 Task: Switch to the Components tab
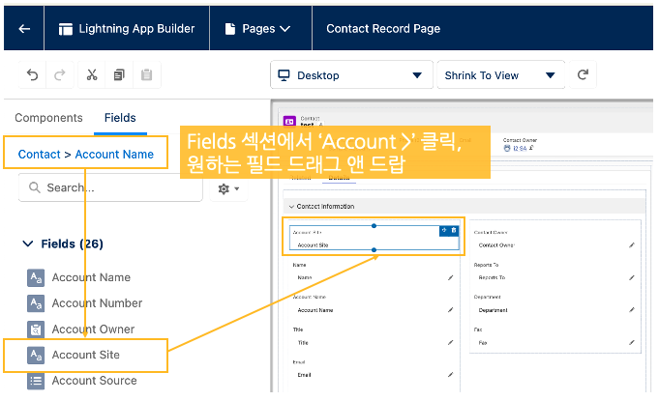pyautogui.click(x=48, y=118)
